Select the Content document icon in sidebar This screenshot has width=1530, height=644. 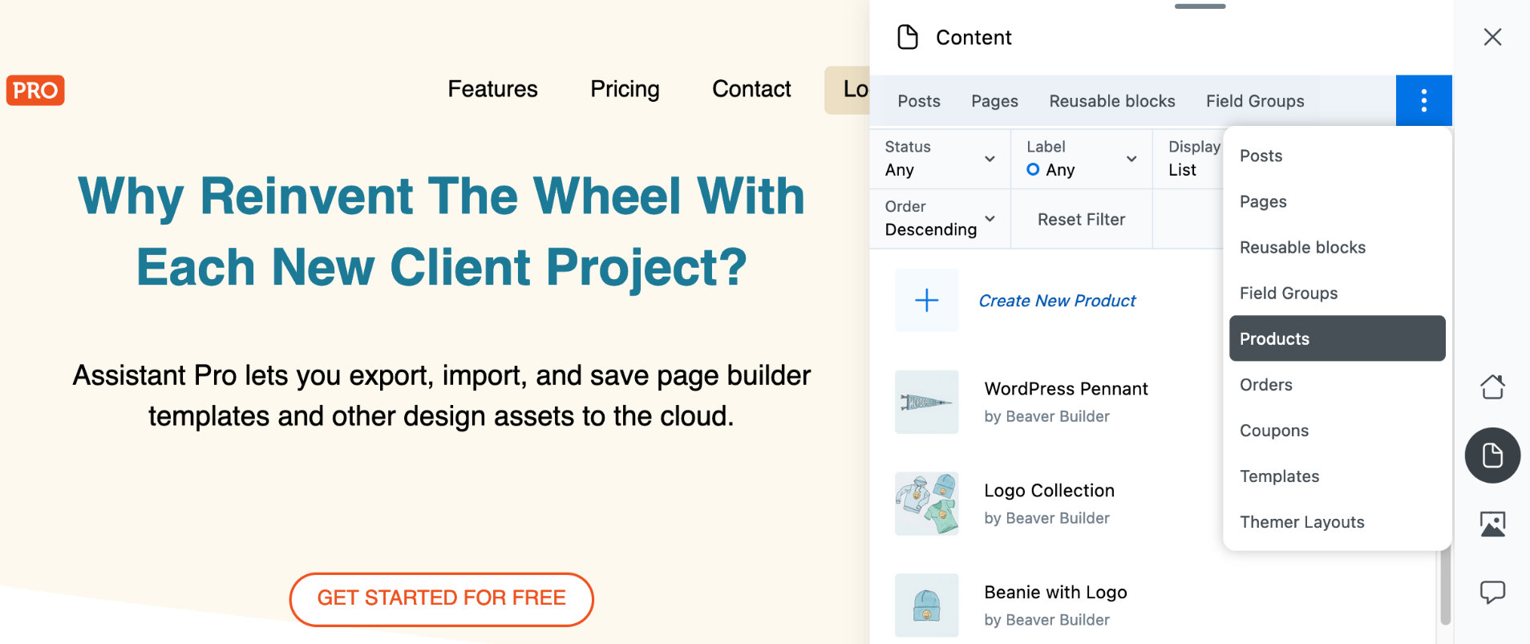[x=1492, y=456]
